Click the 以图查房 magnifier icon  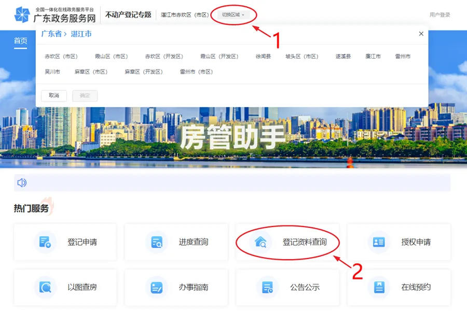tap(45, 287)
